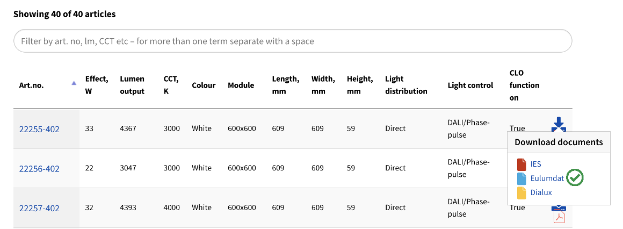Click the sort arrow next to Art.no.
Viewport: 623px width, 229px height.
[x=74, y=83]
